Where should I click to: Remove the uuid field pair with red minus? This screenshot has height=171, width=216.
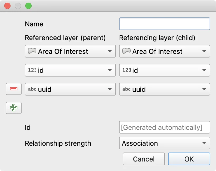click(14, 89)
